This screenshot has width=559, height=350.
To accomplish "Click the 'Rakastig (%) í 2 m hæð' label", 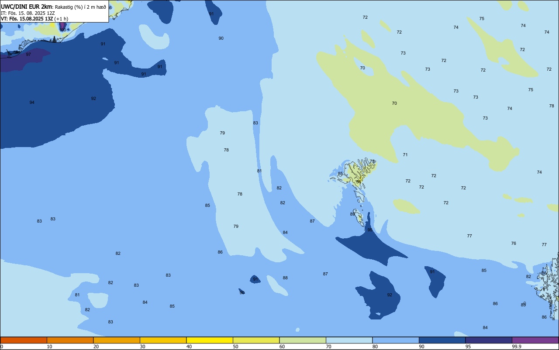I will point(80,7).
